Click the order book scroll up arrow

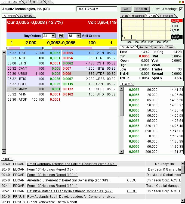point(4,52)
